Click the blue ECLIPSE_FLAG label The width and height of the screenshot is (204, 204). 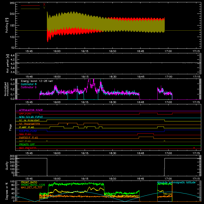click(28, 131)
